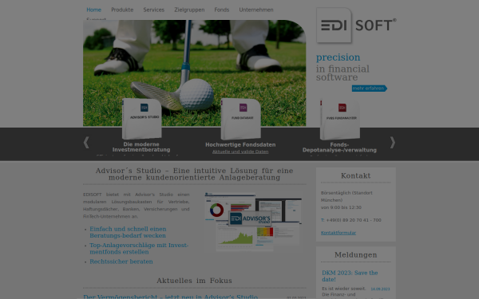Viewport: 479px width, 299px height.
Task: Open 'Der Vermögensbericht' article link
Action: pyautogui.click(x=171, y=297)
